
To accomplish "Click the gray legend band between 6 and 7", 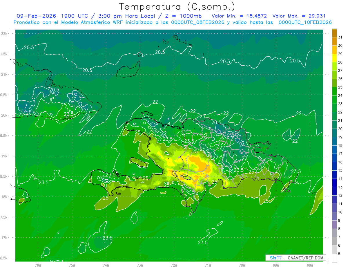I will (334, 241).
